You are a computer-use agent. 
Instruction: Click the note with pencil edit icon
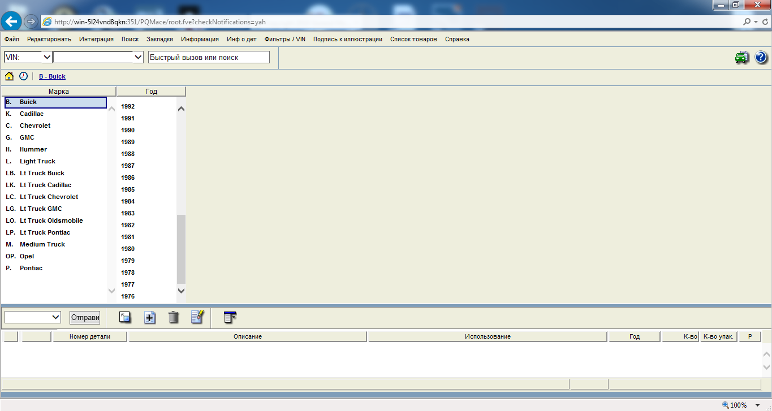point(197,317)
